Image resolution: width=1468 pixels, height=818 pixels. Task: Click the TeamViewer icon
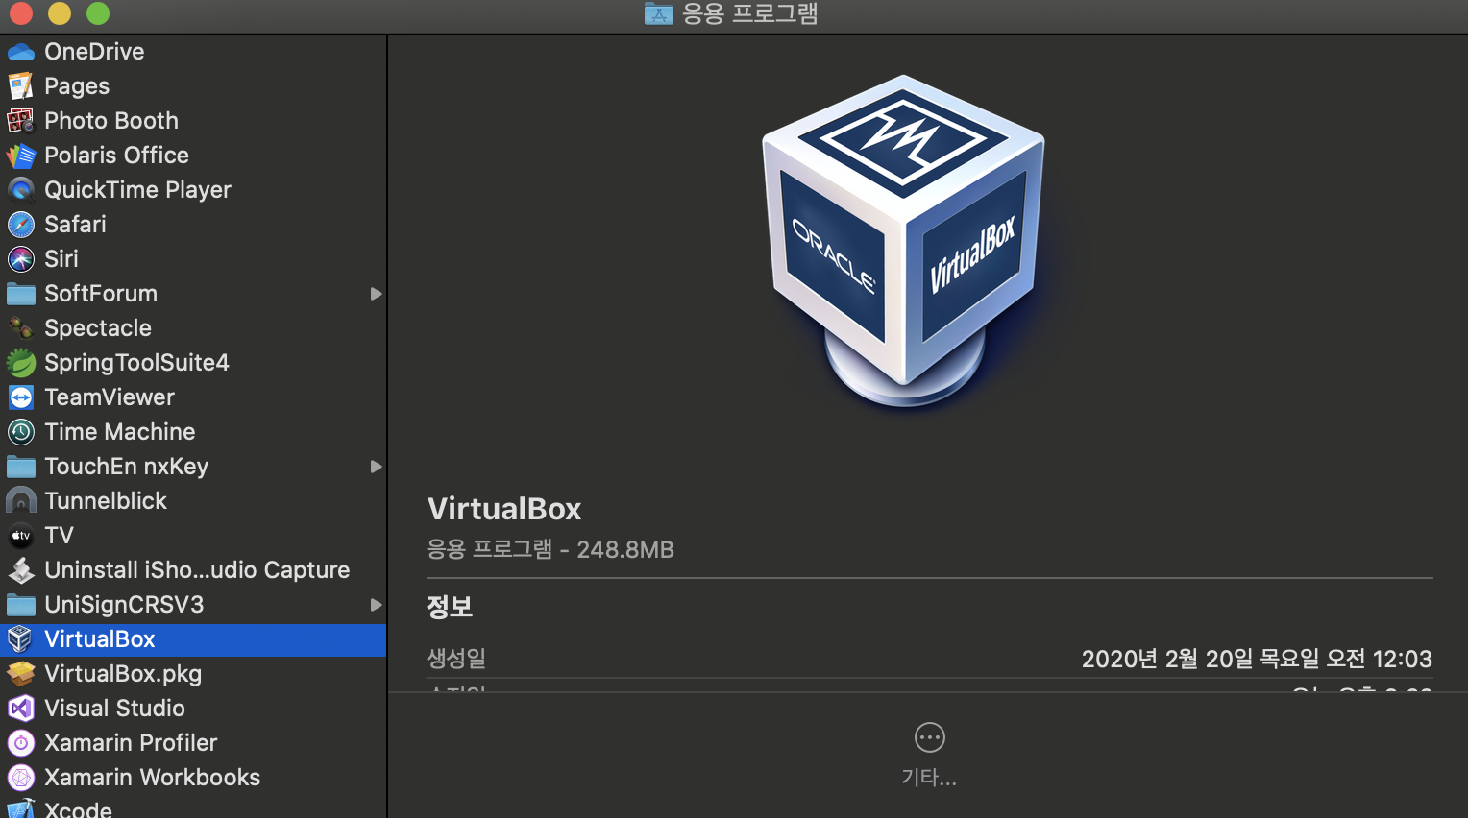[x=21, y=397]
